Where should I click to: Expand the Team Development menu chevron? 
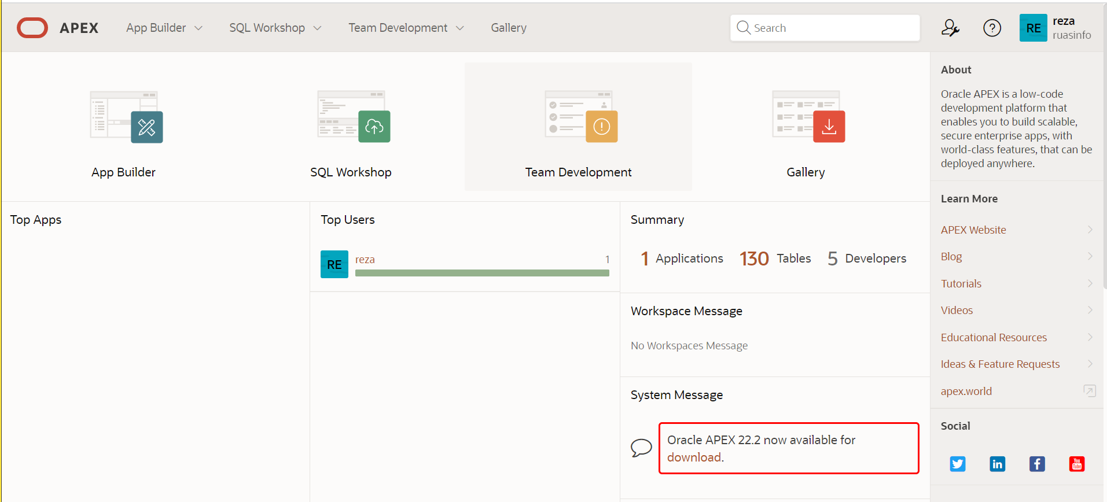tap(460, 28)
